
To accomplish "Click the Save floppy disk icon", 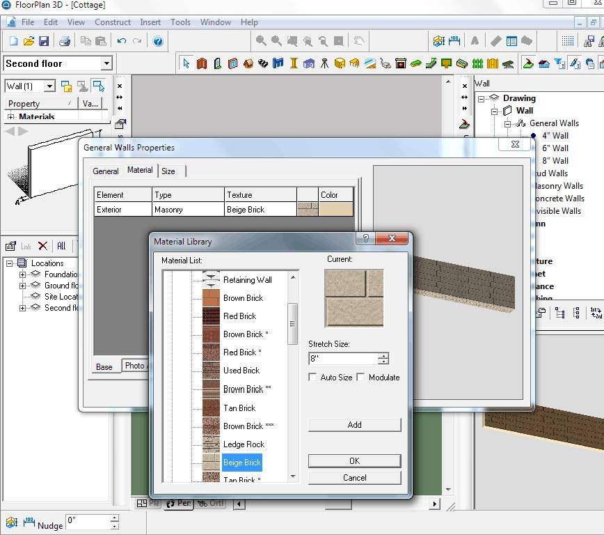I will point(44,42).
